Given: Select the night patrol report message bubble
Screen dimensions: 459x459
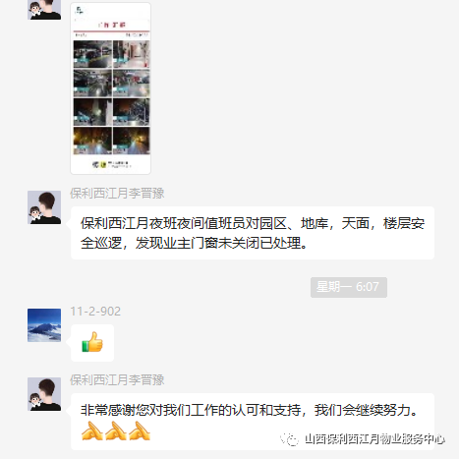Looking at the screenshot, I should pyautogui.click(x=253, y=233).
